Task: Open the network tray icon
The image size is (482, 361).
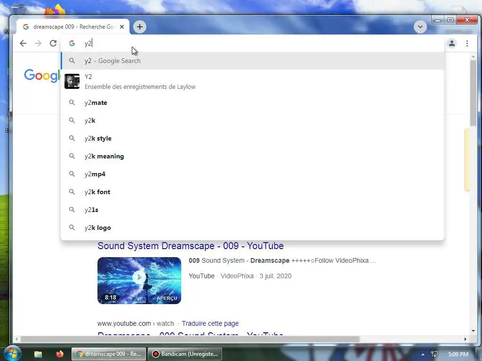Action: 434,354
